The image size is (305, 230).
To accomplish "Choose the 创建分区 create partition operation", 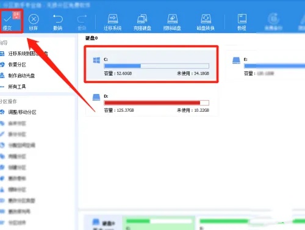I will [13, 167].
